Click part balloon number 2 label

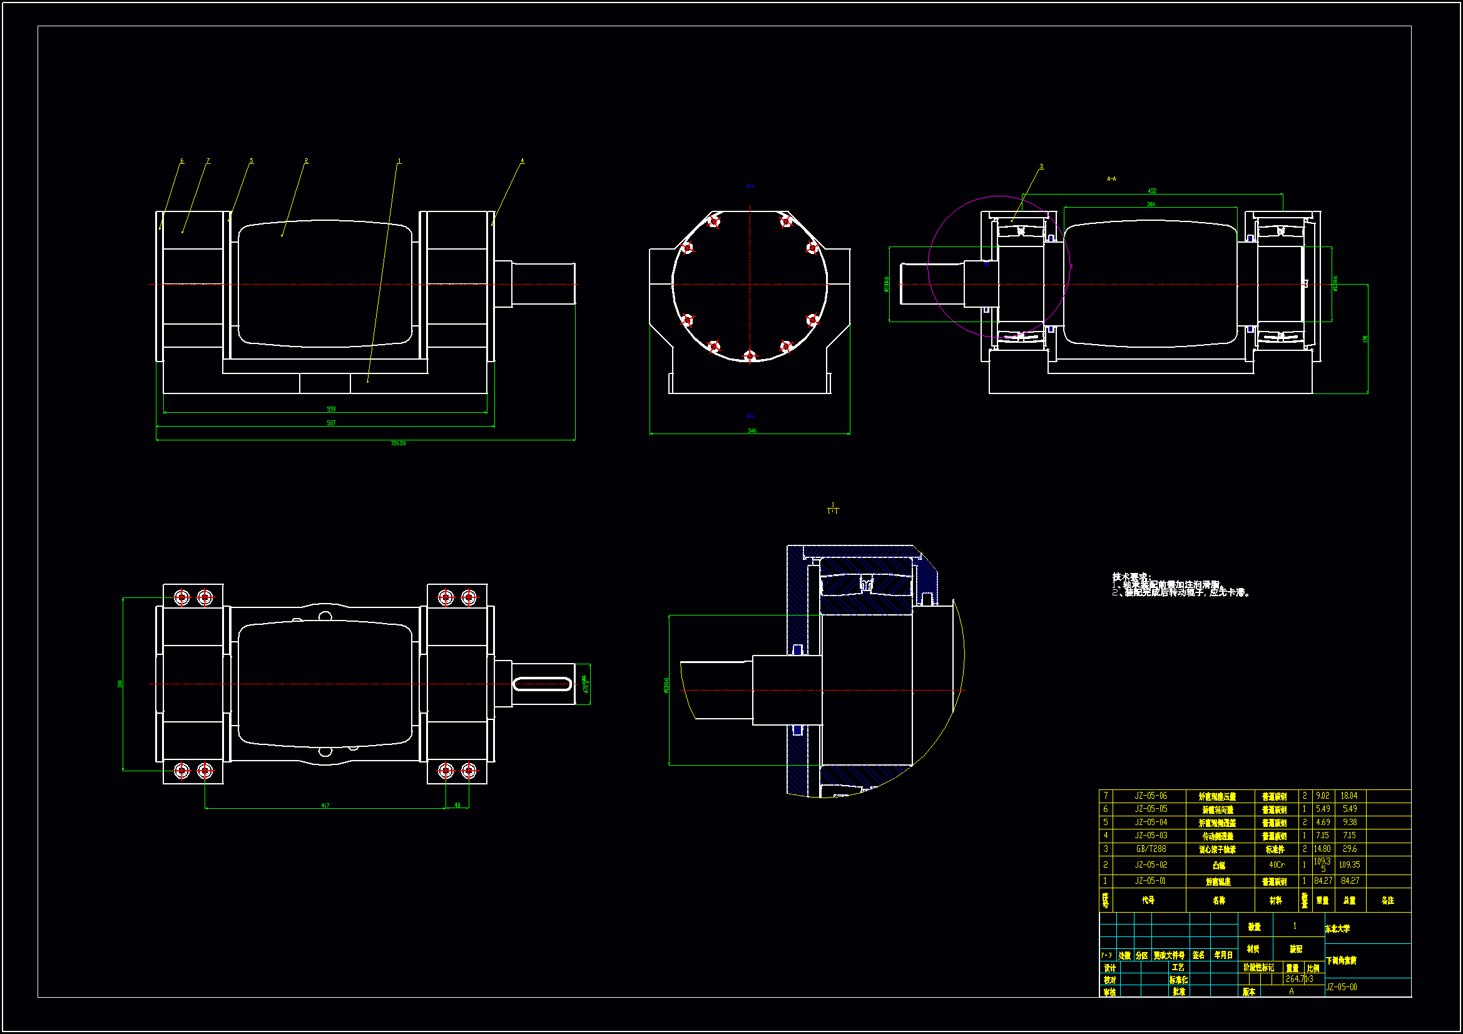[307, 161]
